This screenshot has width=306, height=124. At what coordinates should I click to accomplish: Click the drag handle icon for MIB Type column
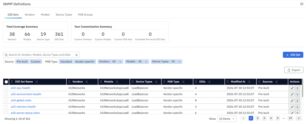[x=164, y=82]
